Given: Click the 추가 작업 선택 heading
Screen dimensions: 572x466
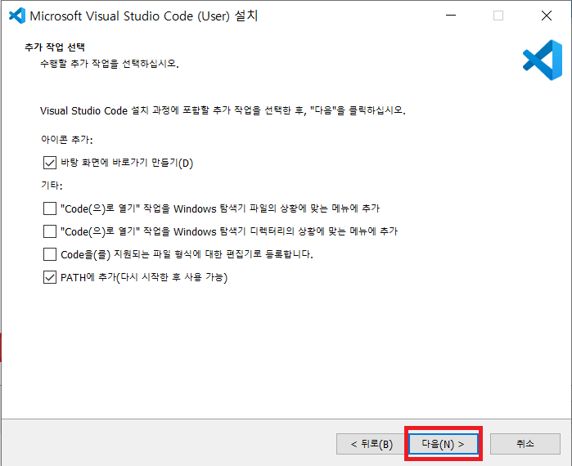Looking at the screenshot, I should (55, 47).
